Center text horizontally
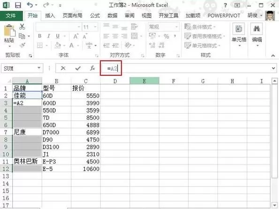 pyautogui.click(x=115, y=36)
